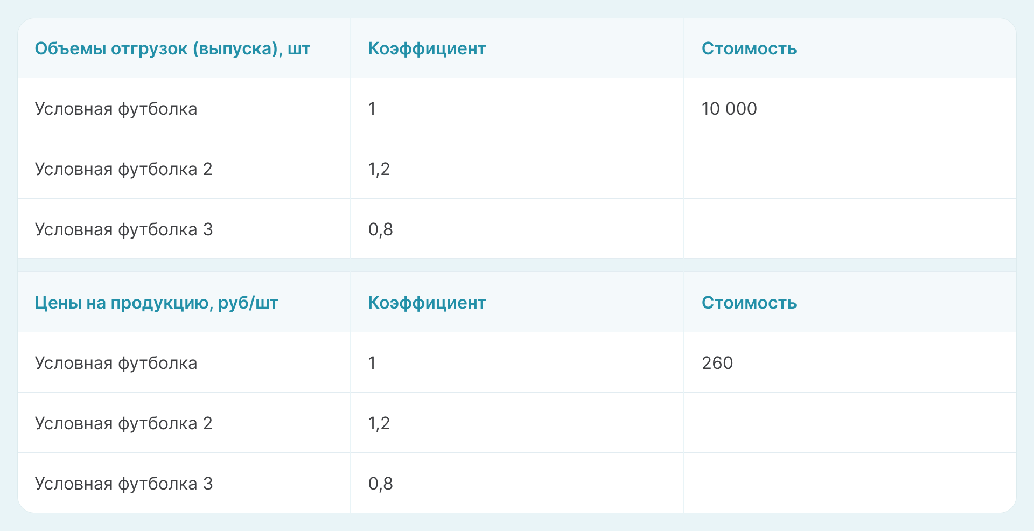Select the cell containing 10 000
The width and height of the screenshot is (1034, 531).
tap(729, 109)
